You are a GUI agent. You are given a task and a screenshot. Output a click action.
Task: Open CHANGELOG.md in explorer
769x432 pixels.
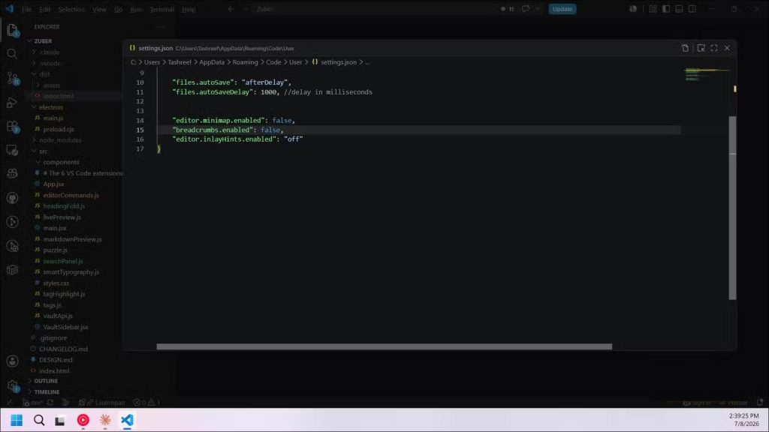63,349
